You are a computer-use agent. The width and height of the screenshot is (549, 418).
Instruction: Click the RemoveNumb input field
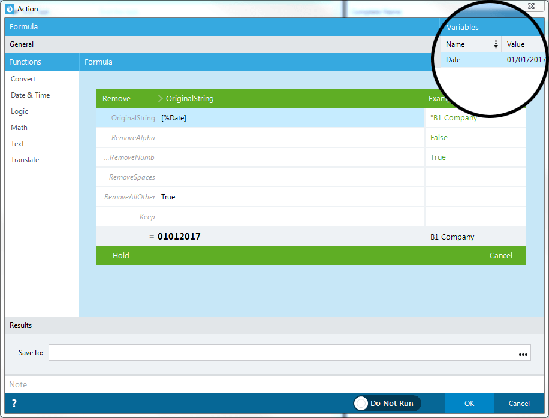(x=291, y=157)
